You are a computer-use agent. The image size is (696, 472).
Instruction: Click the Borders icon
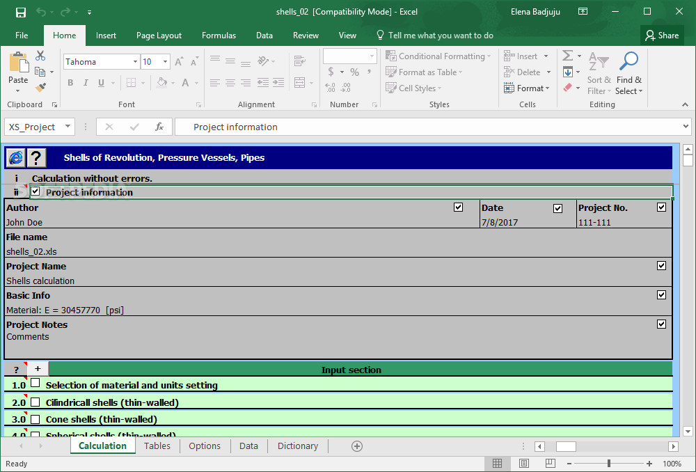point(131,83)
